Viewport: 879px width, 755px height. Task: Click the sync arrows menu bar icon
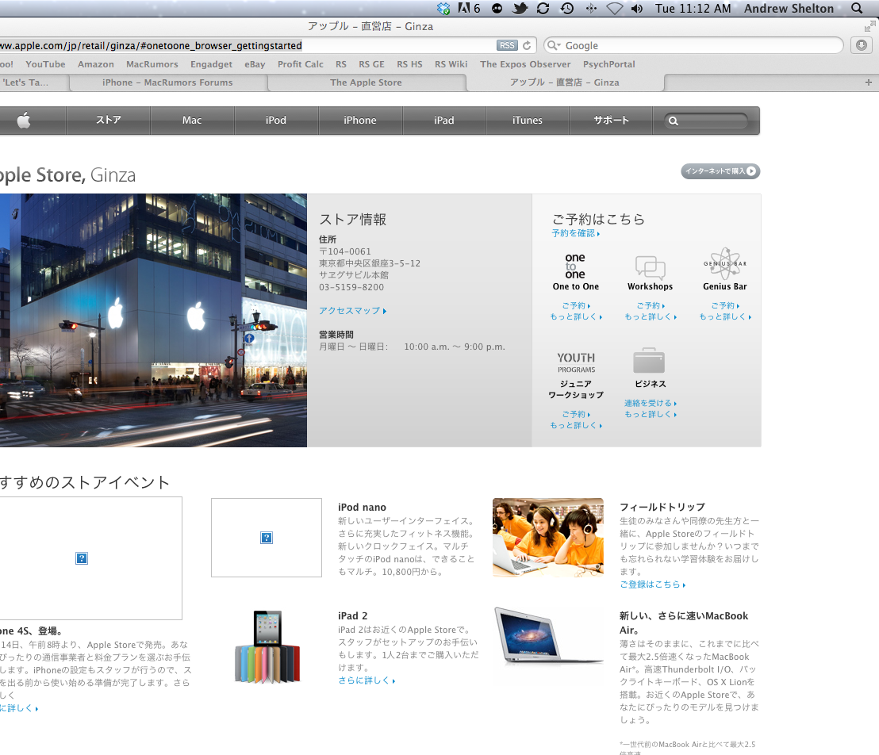543,9
